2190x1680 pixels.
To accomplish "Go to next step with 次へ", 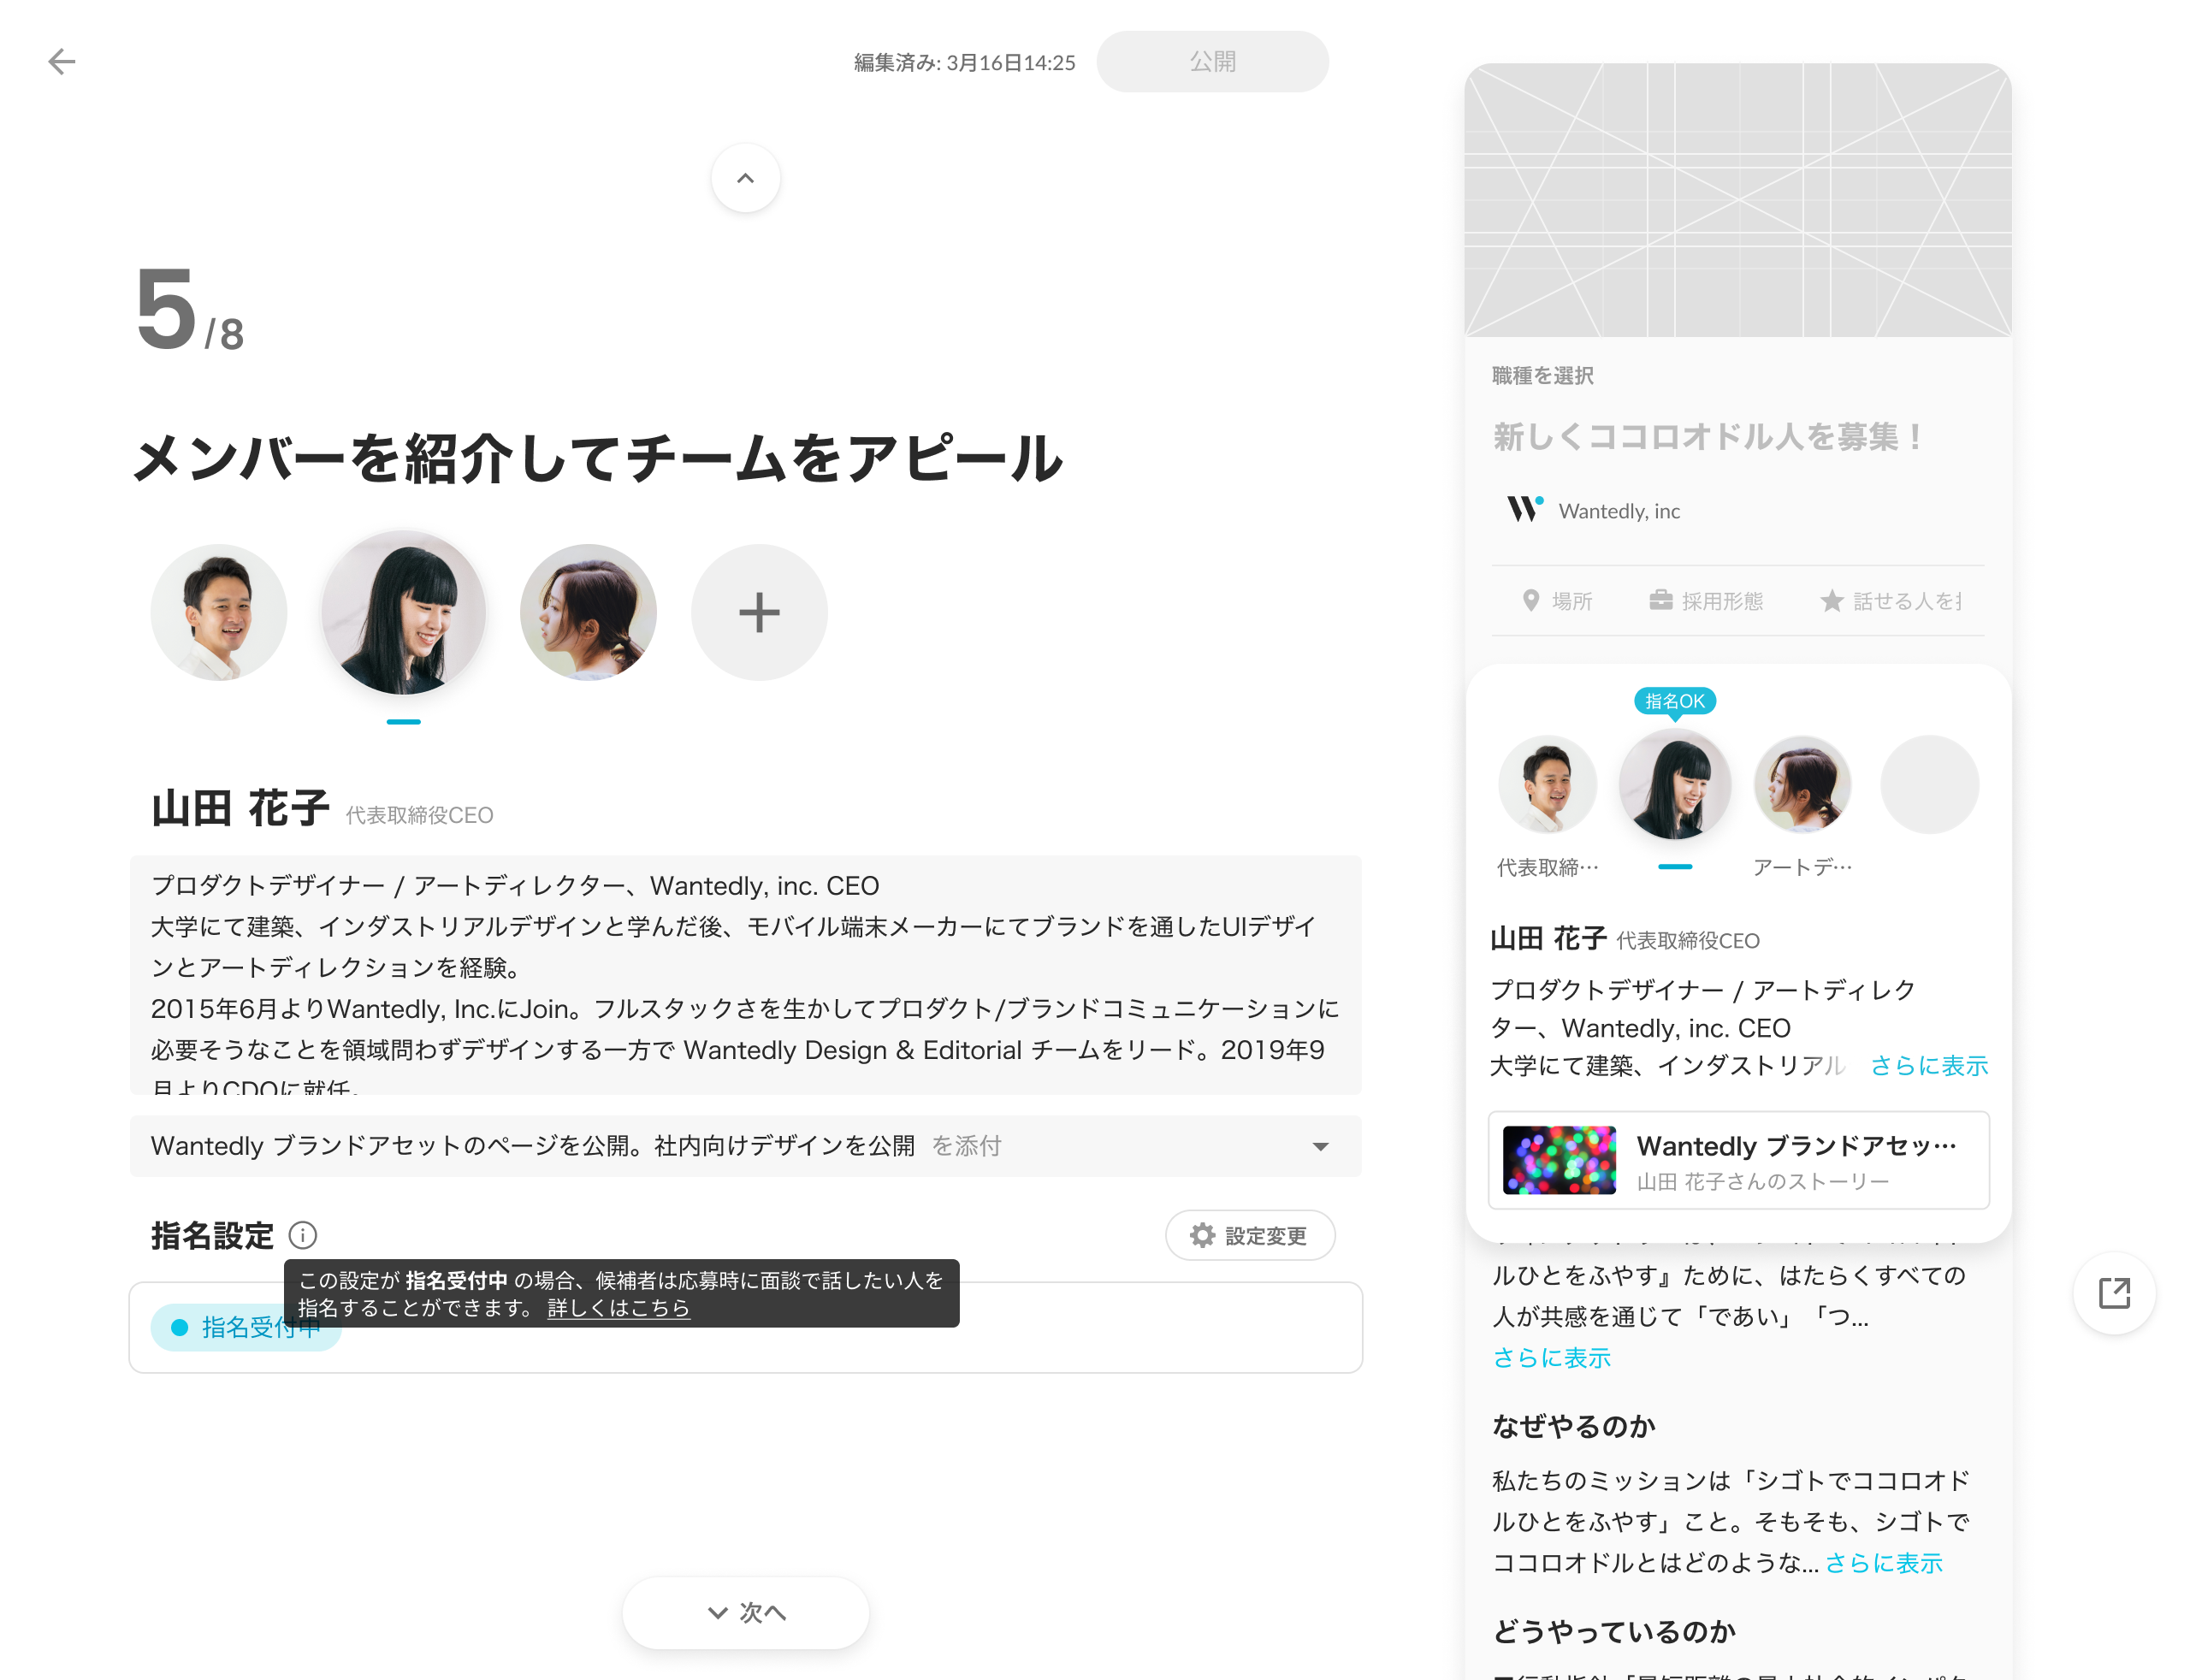I will pos(745,1612).
